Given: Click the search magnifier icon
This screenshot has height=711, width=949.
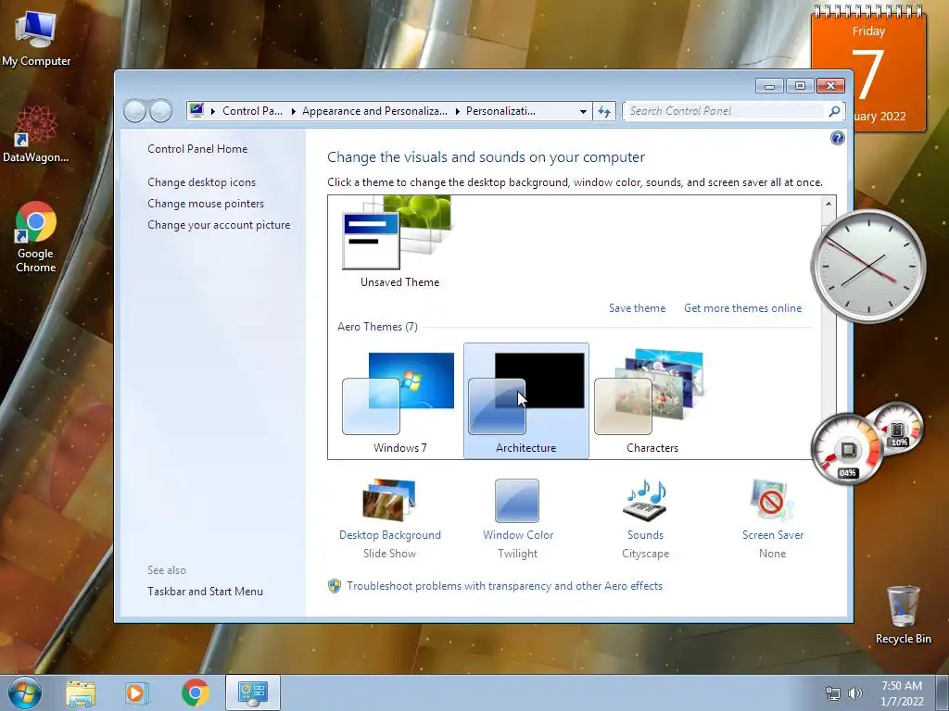Looking at the screenshot, I should [834, 111].
